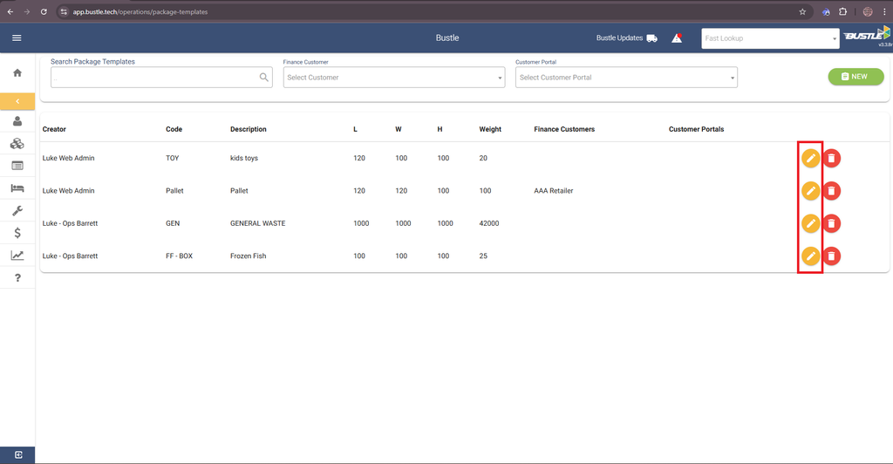
Task: Click the Frozen Fish description cell
Action: (248, 256)
